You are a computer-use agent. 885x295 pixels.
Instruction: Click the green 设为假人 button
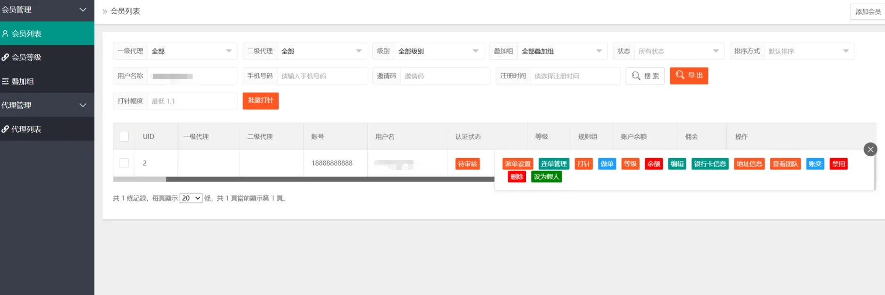pos(546,177)
